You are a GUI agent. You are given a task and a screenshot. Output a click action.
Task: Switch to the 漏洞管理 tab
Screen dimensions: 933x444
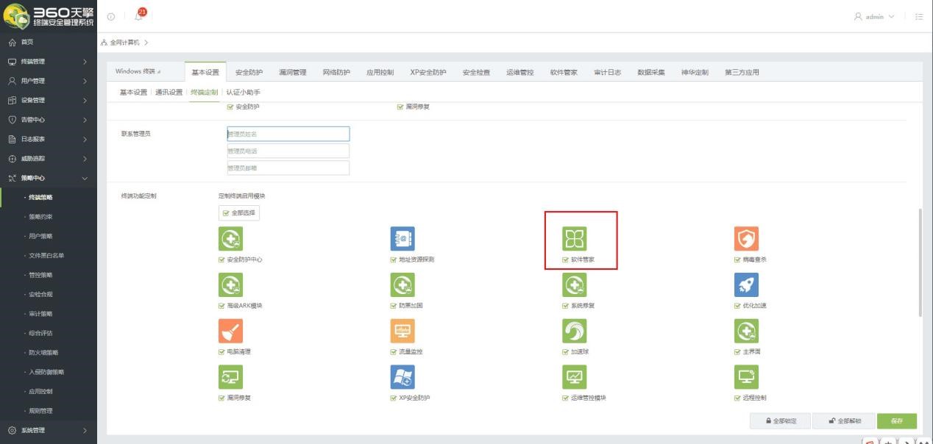292,72
